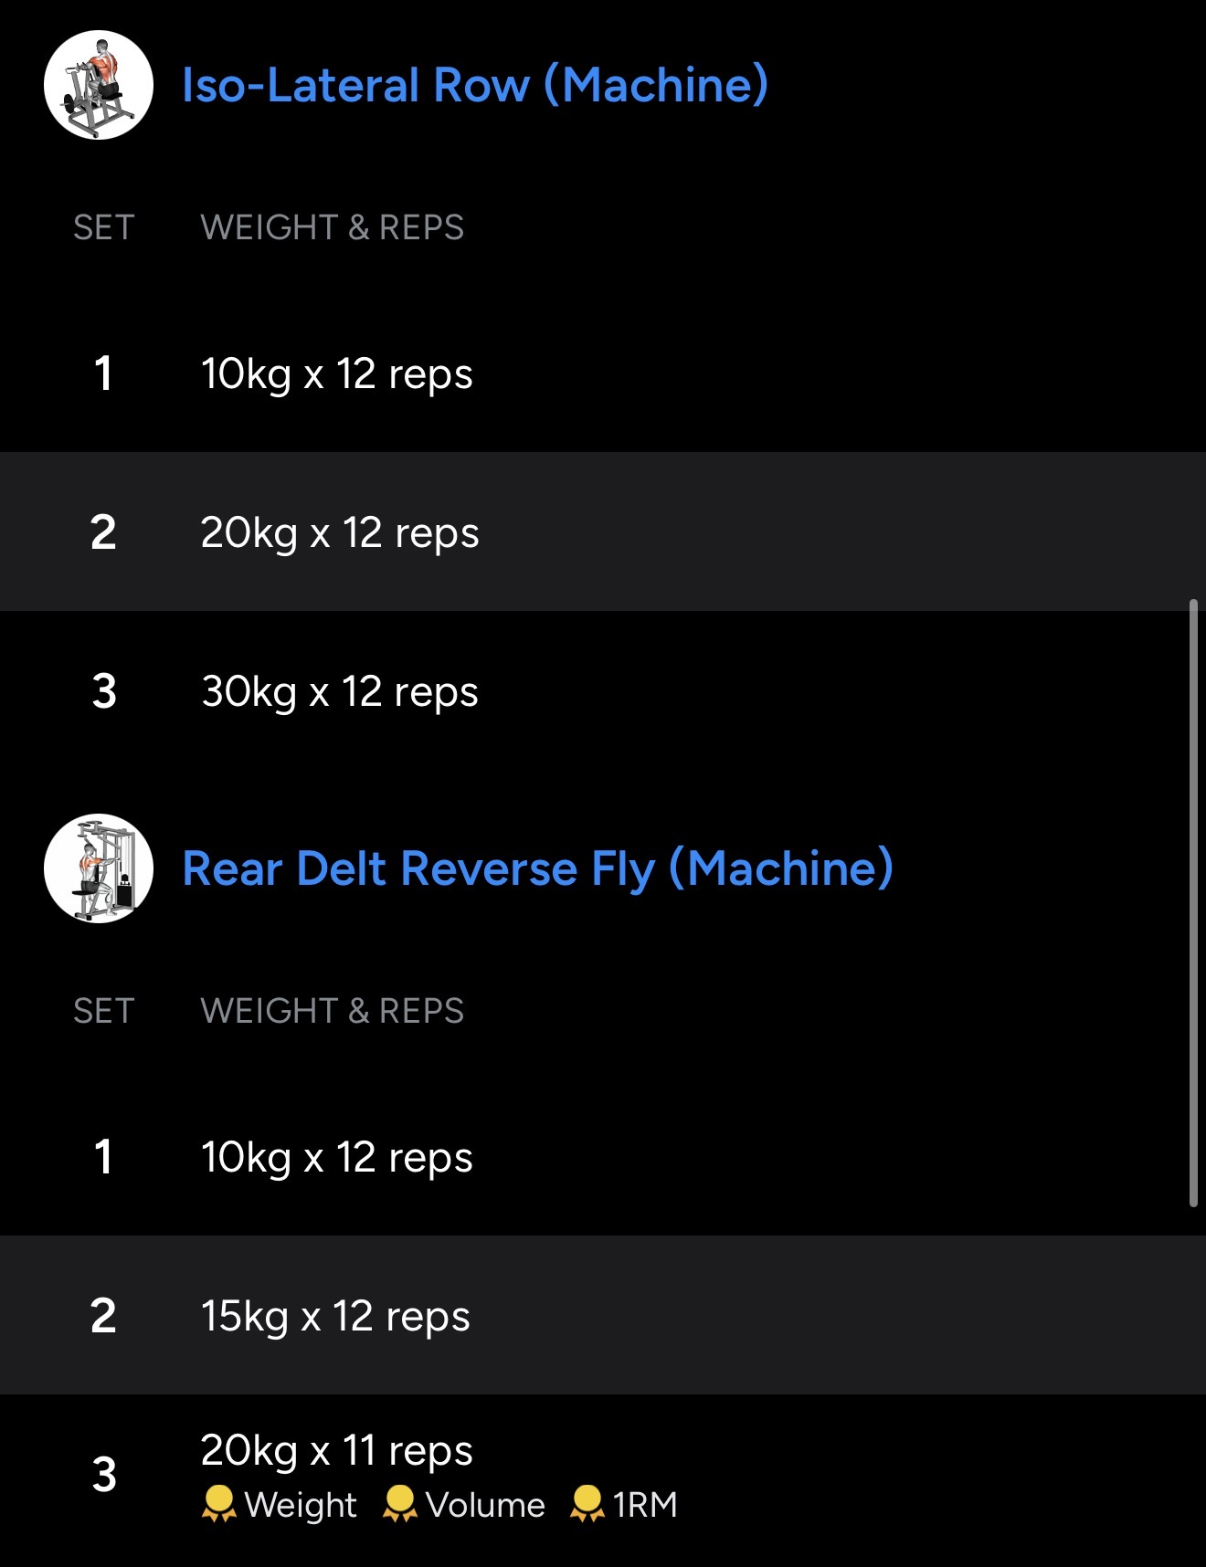Select the Weight record medal icon

pyautogui.click(x=218, y=1504)
